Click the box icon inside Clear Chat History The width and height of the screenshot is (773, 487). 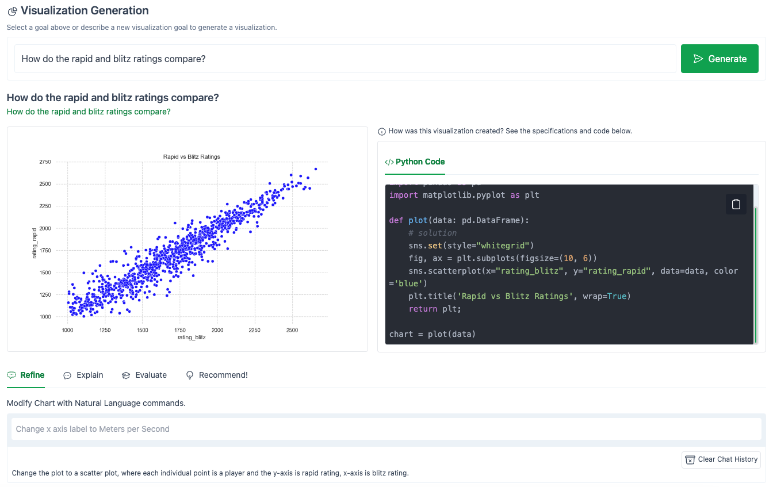(690, 459)
